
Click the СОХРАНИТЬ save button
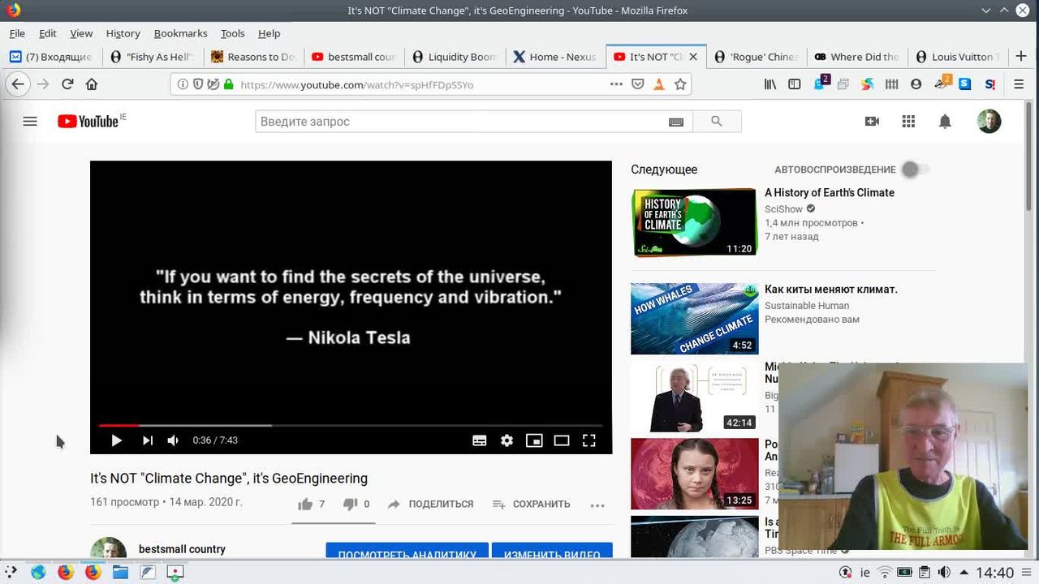click(x=532, y=505)
